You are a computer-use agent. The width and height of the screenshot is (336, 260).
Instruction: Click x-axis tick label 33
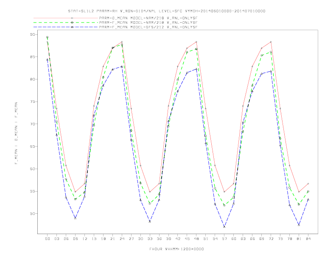150,239
